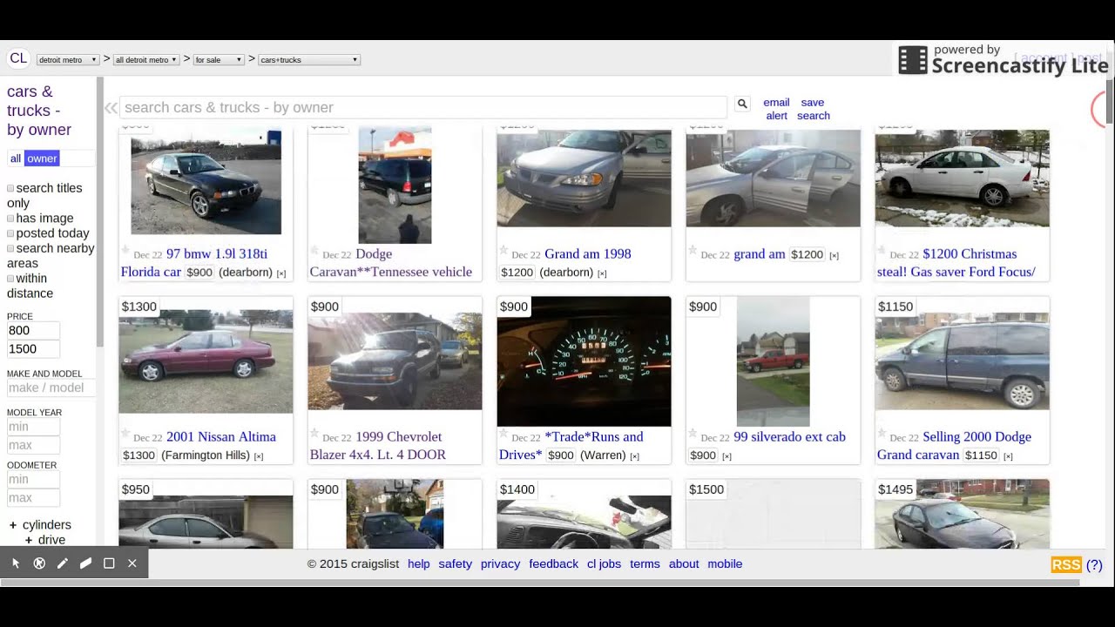Click the magnifying glass search button
The height and width of the screenshot is (627, 1115).
pos(742,104)
